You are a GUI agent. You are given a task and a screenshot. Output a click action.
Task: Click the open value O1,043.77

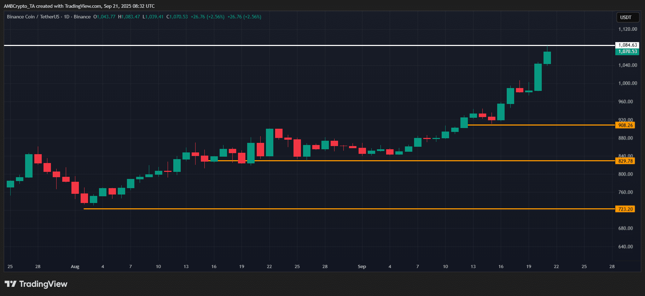[x=104, y=17]
